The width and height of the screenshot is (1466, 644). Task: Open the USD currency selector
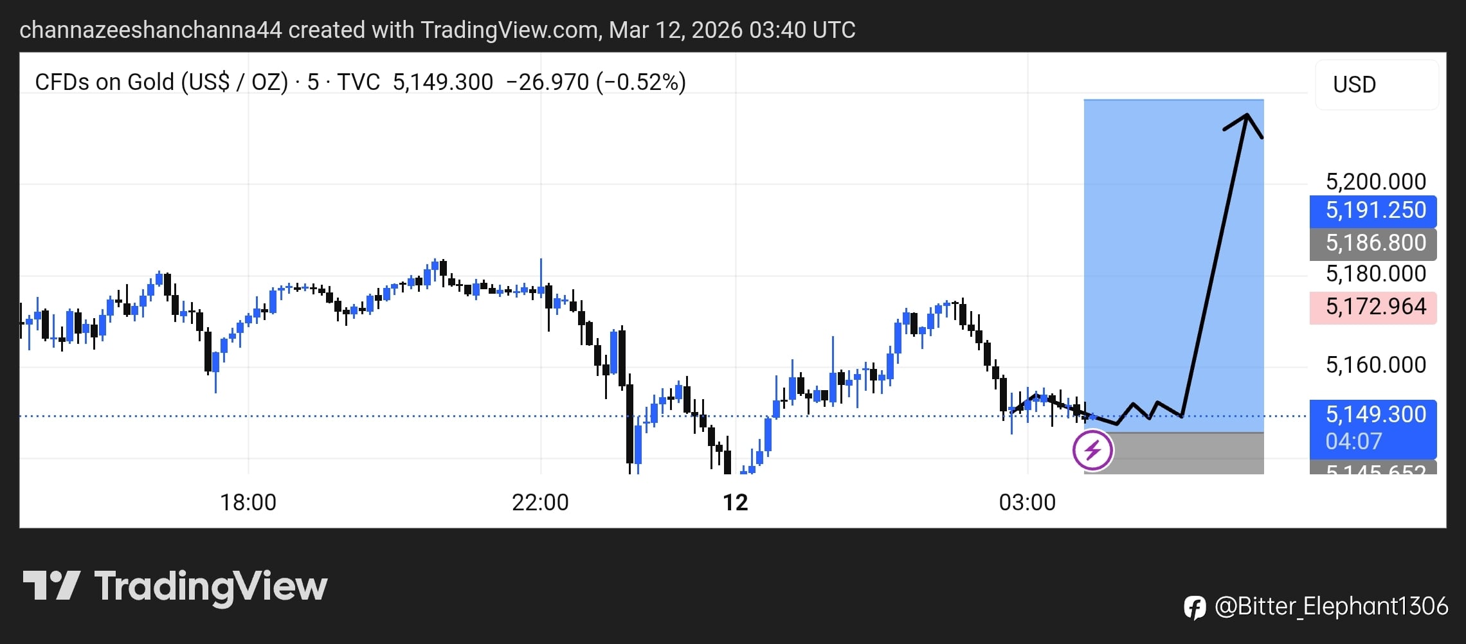pos(1376,85)
